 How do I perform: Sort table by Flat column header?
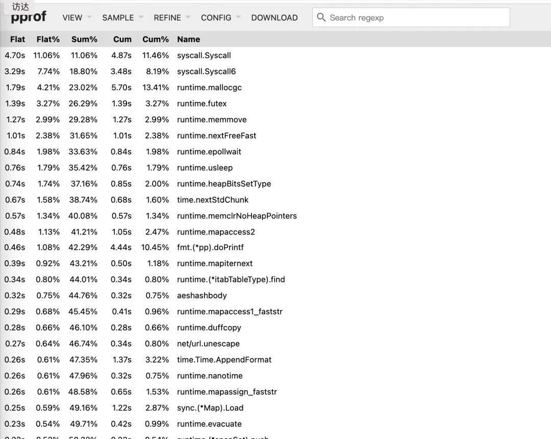(x=17, y=39)
